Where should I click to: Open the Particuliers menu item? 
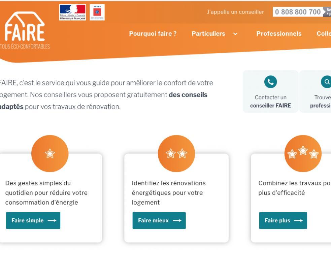click(208, 34)
